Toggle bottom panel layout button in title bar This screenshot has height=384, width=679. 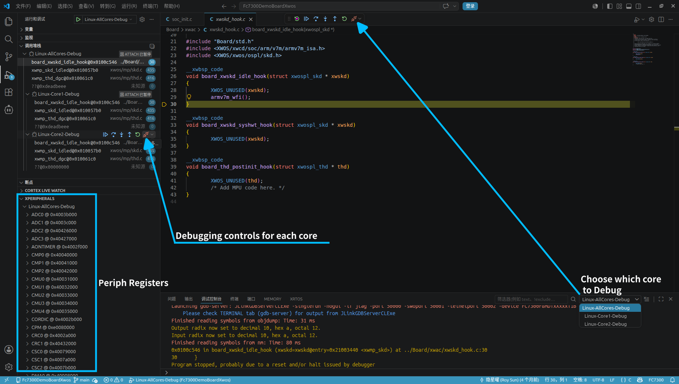629,6
